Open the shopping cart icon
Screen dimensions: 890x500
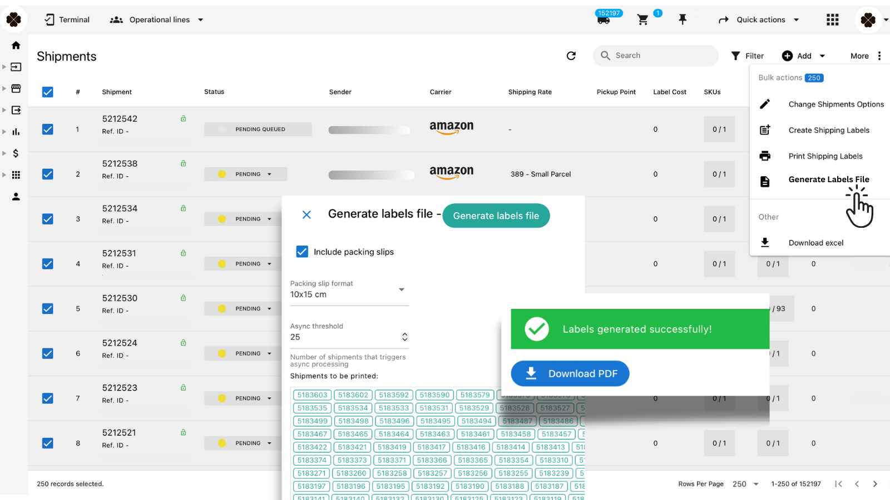coord(643,20)
